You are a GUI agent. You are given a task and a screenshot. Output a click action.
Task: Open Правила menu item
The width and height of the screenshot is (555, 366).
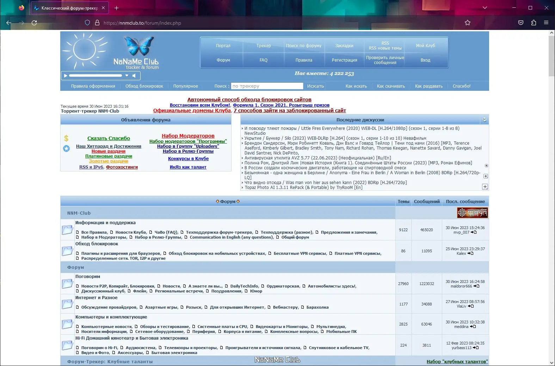pyautogui.click(x=304, y=60)
